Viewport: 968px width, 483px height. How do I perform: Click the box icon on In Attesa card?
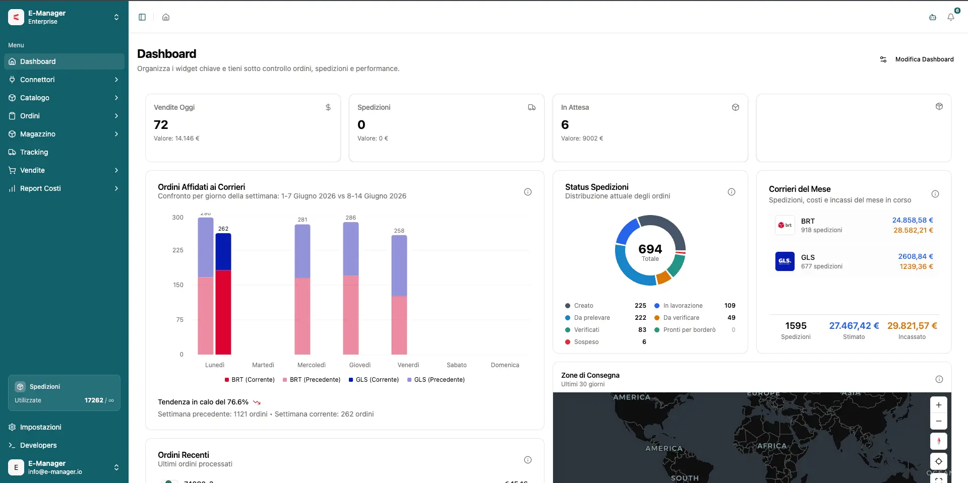(736, 107)
